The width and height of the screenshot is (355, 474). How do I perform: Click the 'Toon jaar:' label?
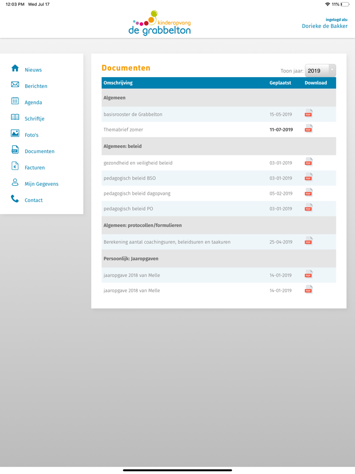tap(292, 71)
